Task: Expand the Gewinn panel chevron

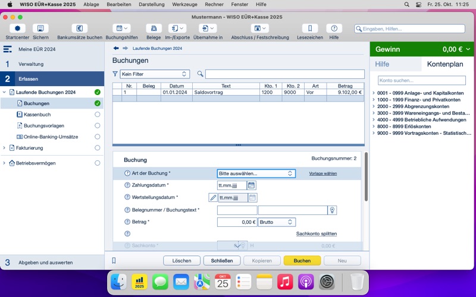Action: coord(468,49)
